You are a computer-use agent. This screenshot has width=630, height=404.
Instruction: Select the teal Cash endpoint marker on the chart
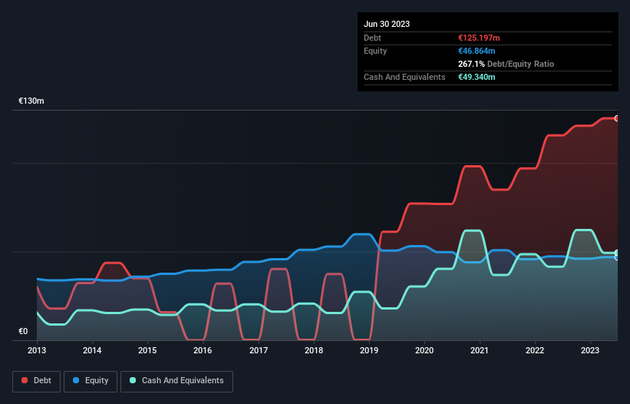617,253
